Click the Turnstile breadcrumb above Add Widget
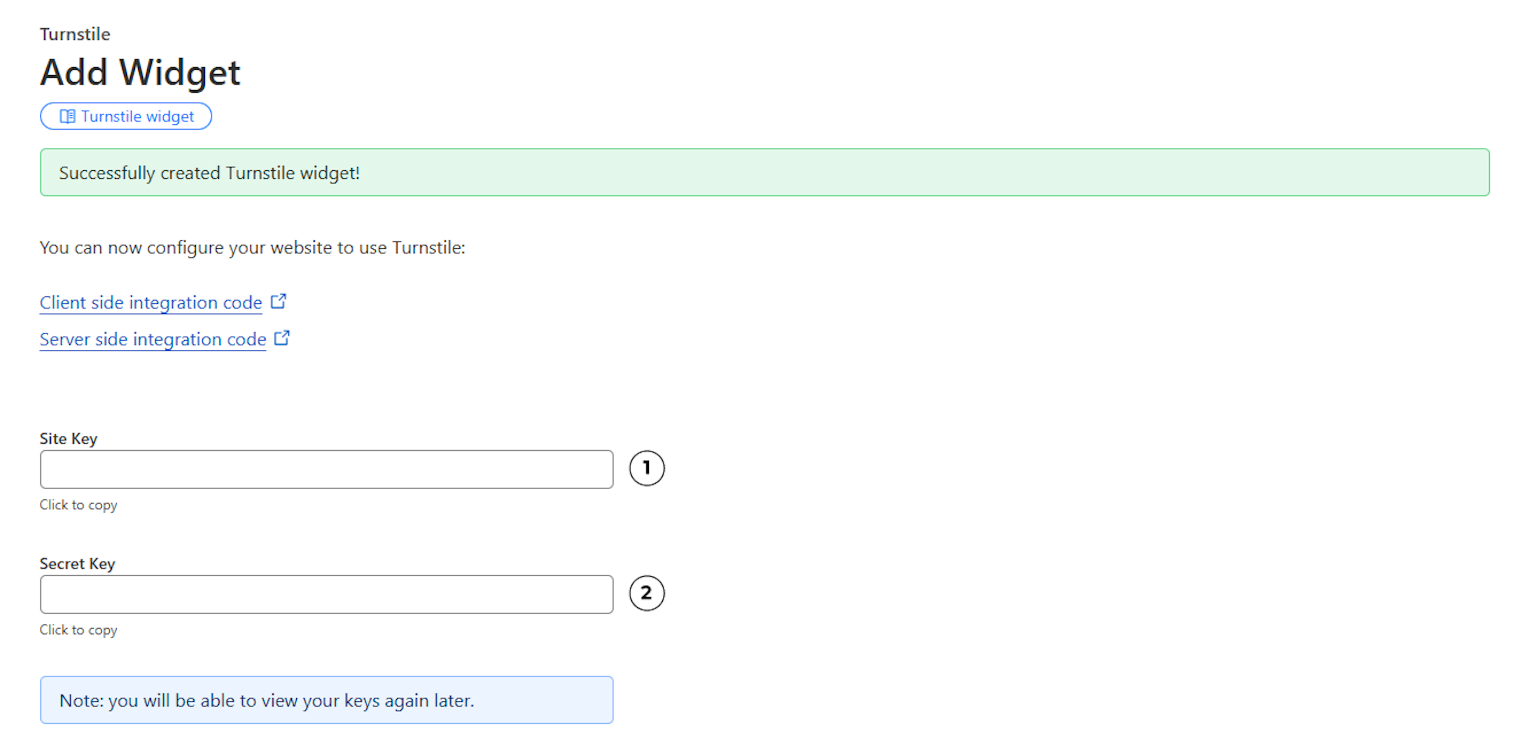 click(x=74, y=34)
